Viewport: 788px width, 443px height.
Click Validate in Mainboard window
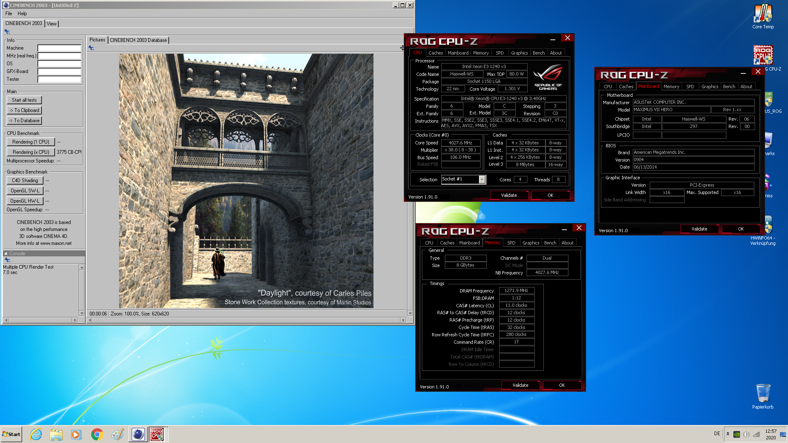[699, 229]
